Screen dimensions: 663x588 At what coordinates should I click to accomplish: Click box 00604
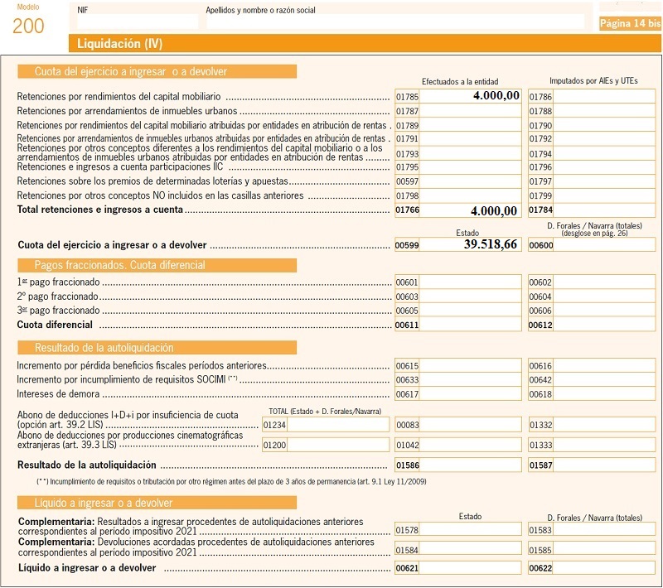[604, 296]
